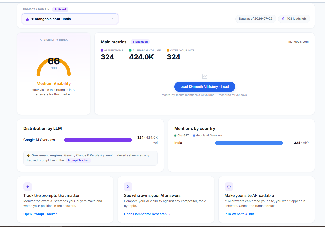Click Track the prompts that matter heading
325x227 pixels.
(51, 195)
